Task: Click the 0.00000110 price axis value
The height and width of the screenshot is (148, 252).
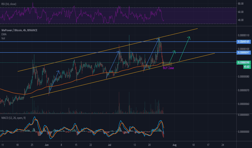Action: [x=244, y=35]
